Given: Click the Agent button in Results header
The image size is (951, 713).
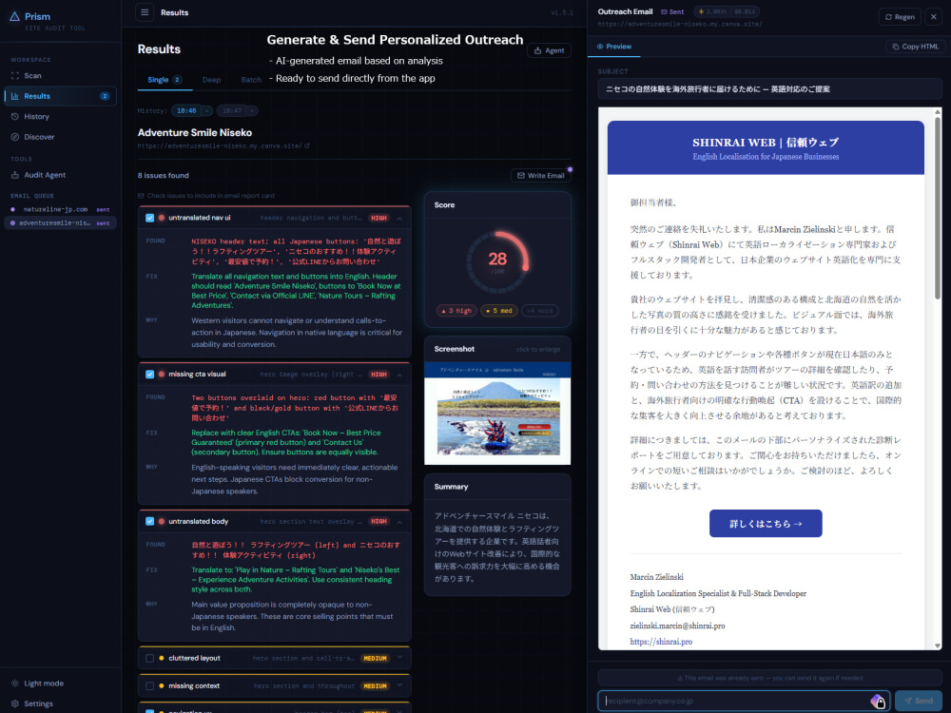Looking at the screenshot, I should point(549,51).
